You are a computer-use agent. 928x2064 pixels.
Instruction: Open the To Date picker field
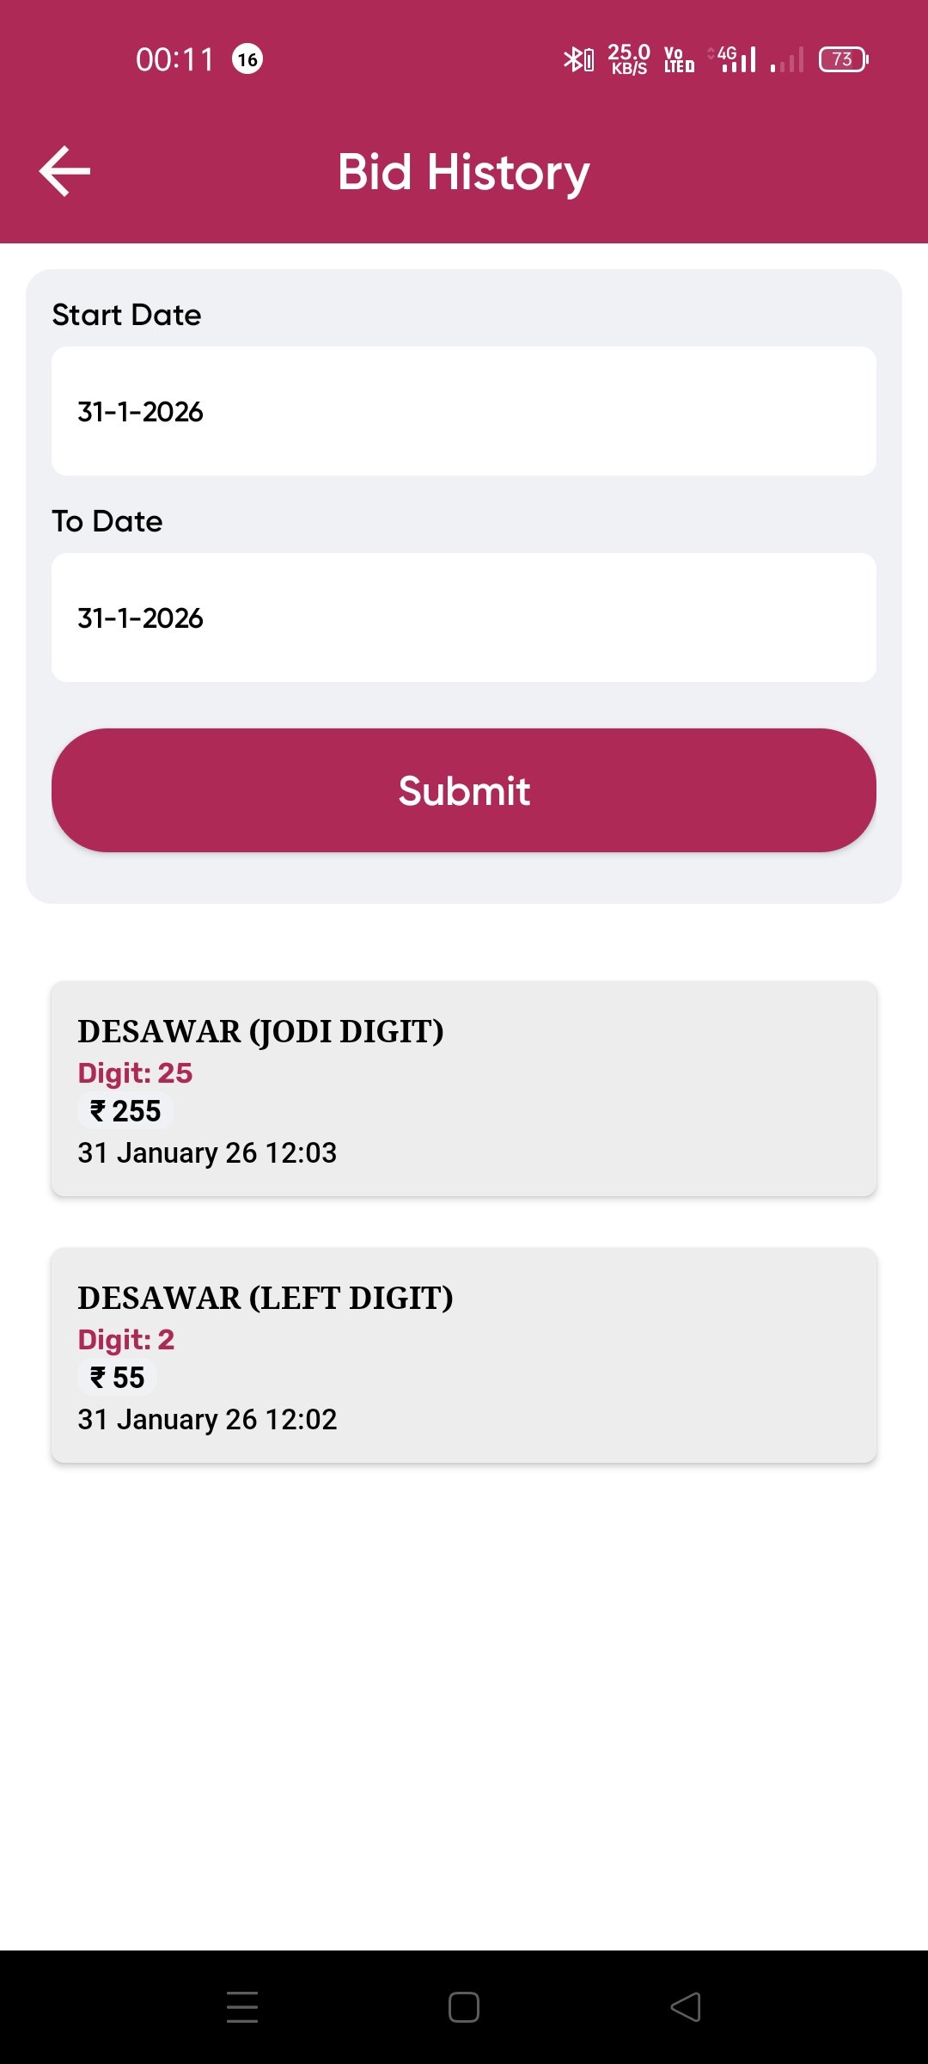(x=464, y=617)
